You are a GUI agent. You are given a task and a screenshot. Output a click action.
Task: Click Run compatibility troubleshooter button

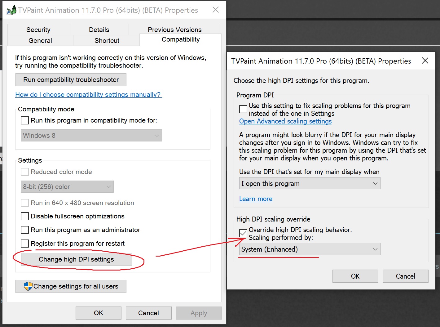(x=71, y=80)
